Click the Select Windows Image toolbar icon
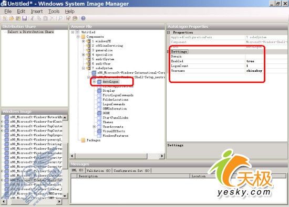The height and width of the screenshot is (207, 289). tap(18, 18)
